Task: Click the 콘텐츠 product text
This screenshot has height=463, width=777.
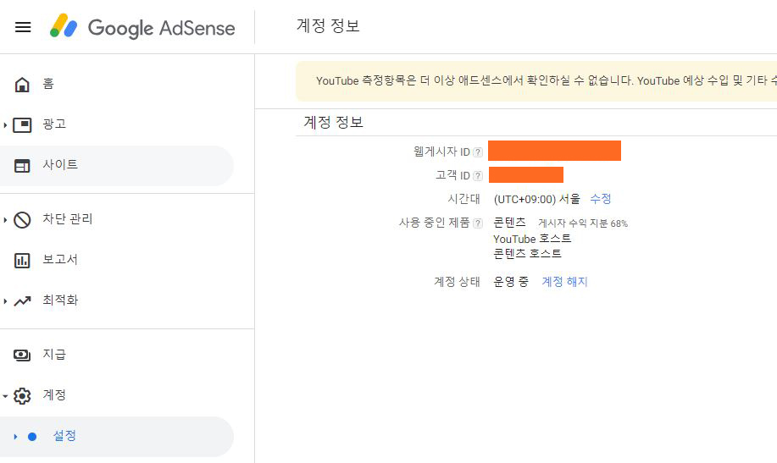Action: click(509, 223)
